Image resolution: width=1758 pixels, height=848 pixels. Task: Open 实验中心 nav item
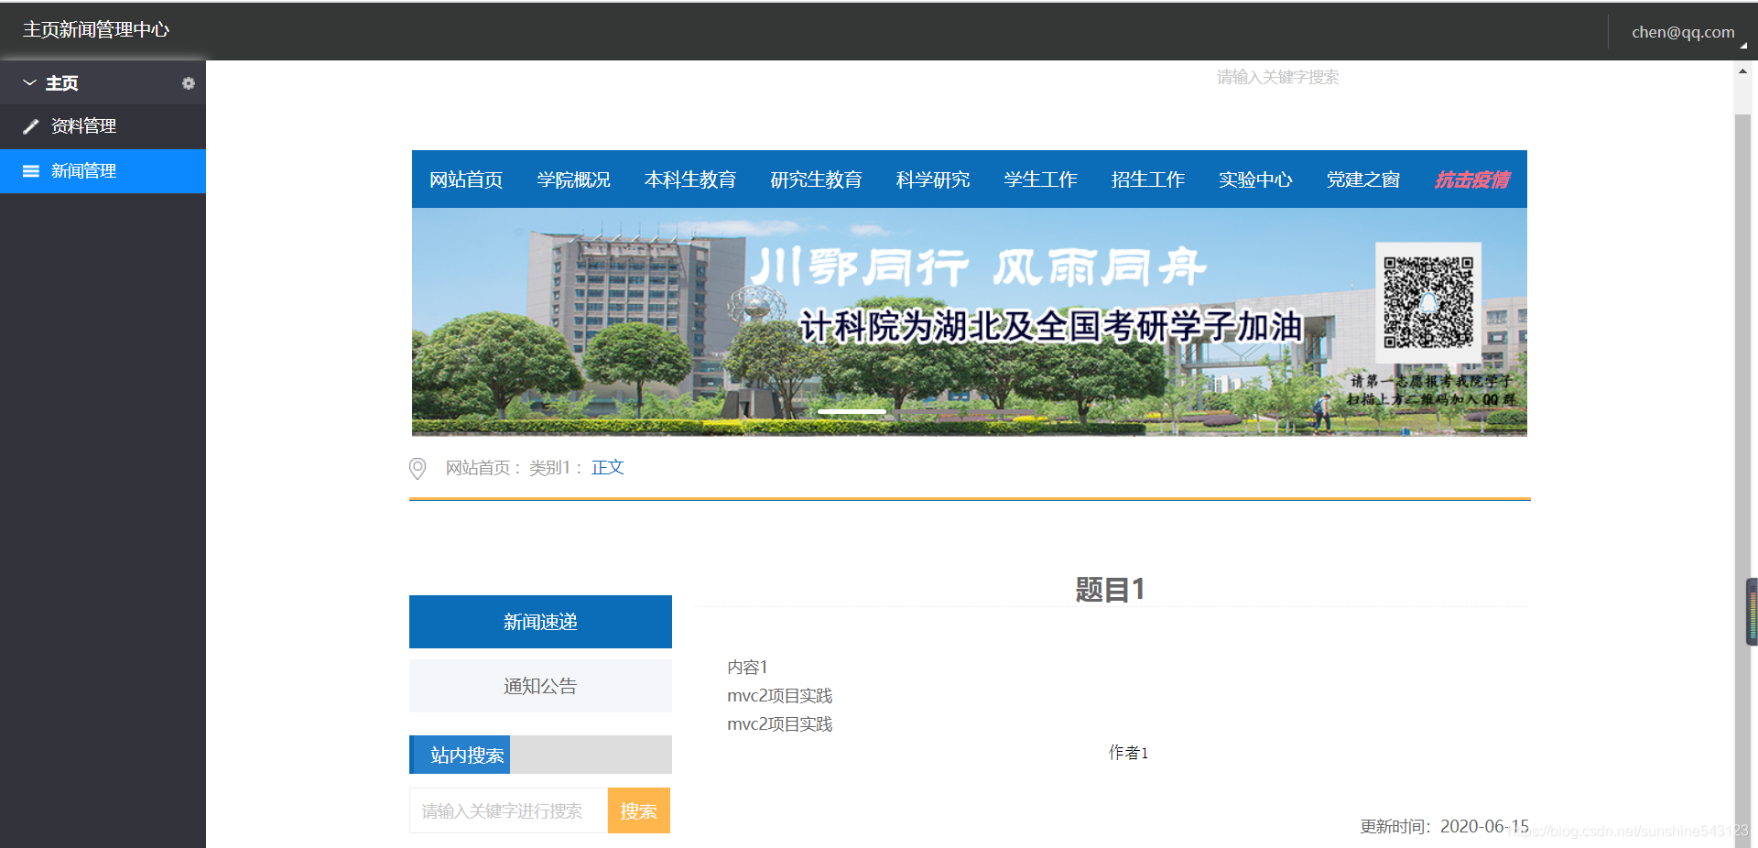coord(1255,179)
